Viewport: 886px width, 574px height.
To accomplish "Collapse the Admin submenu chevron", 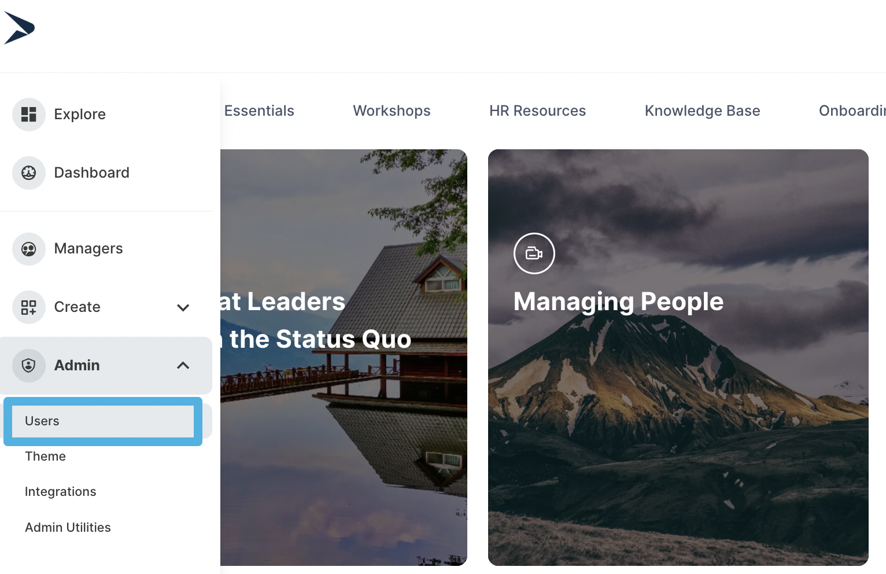I will 183,366.
